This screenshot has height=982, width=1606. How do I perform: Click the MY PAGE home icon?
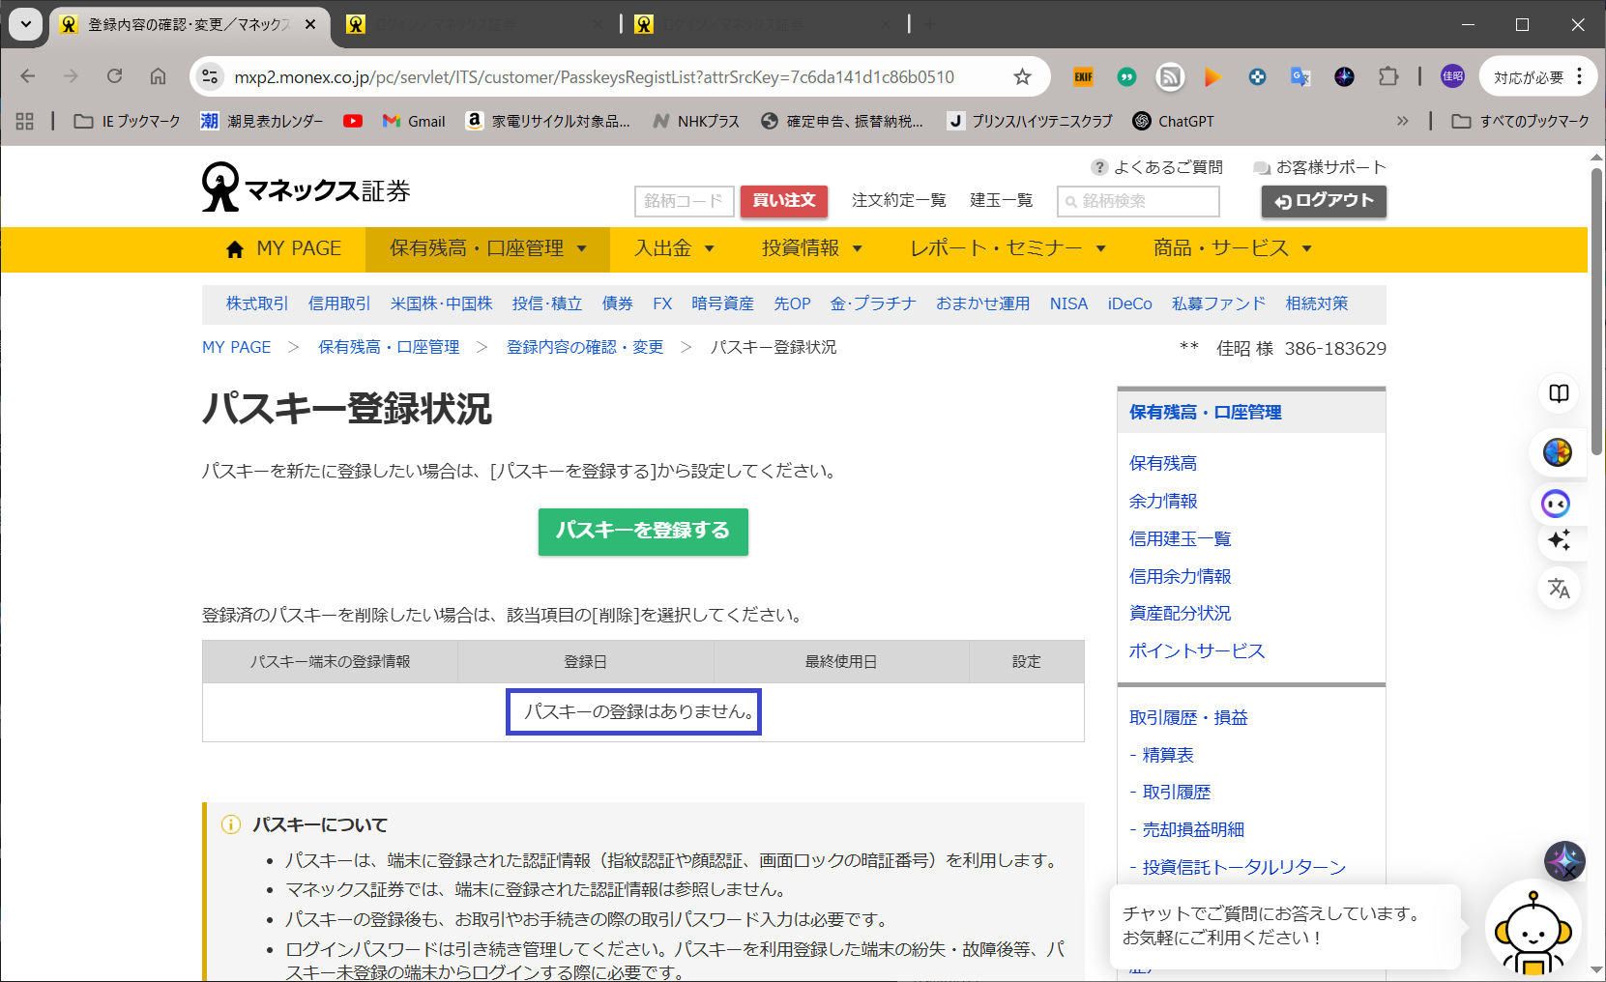pos(234,249)
